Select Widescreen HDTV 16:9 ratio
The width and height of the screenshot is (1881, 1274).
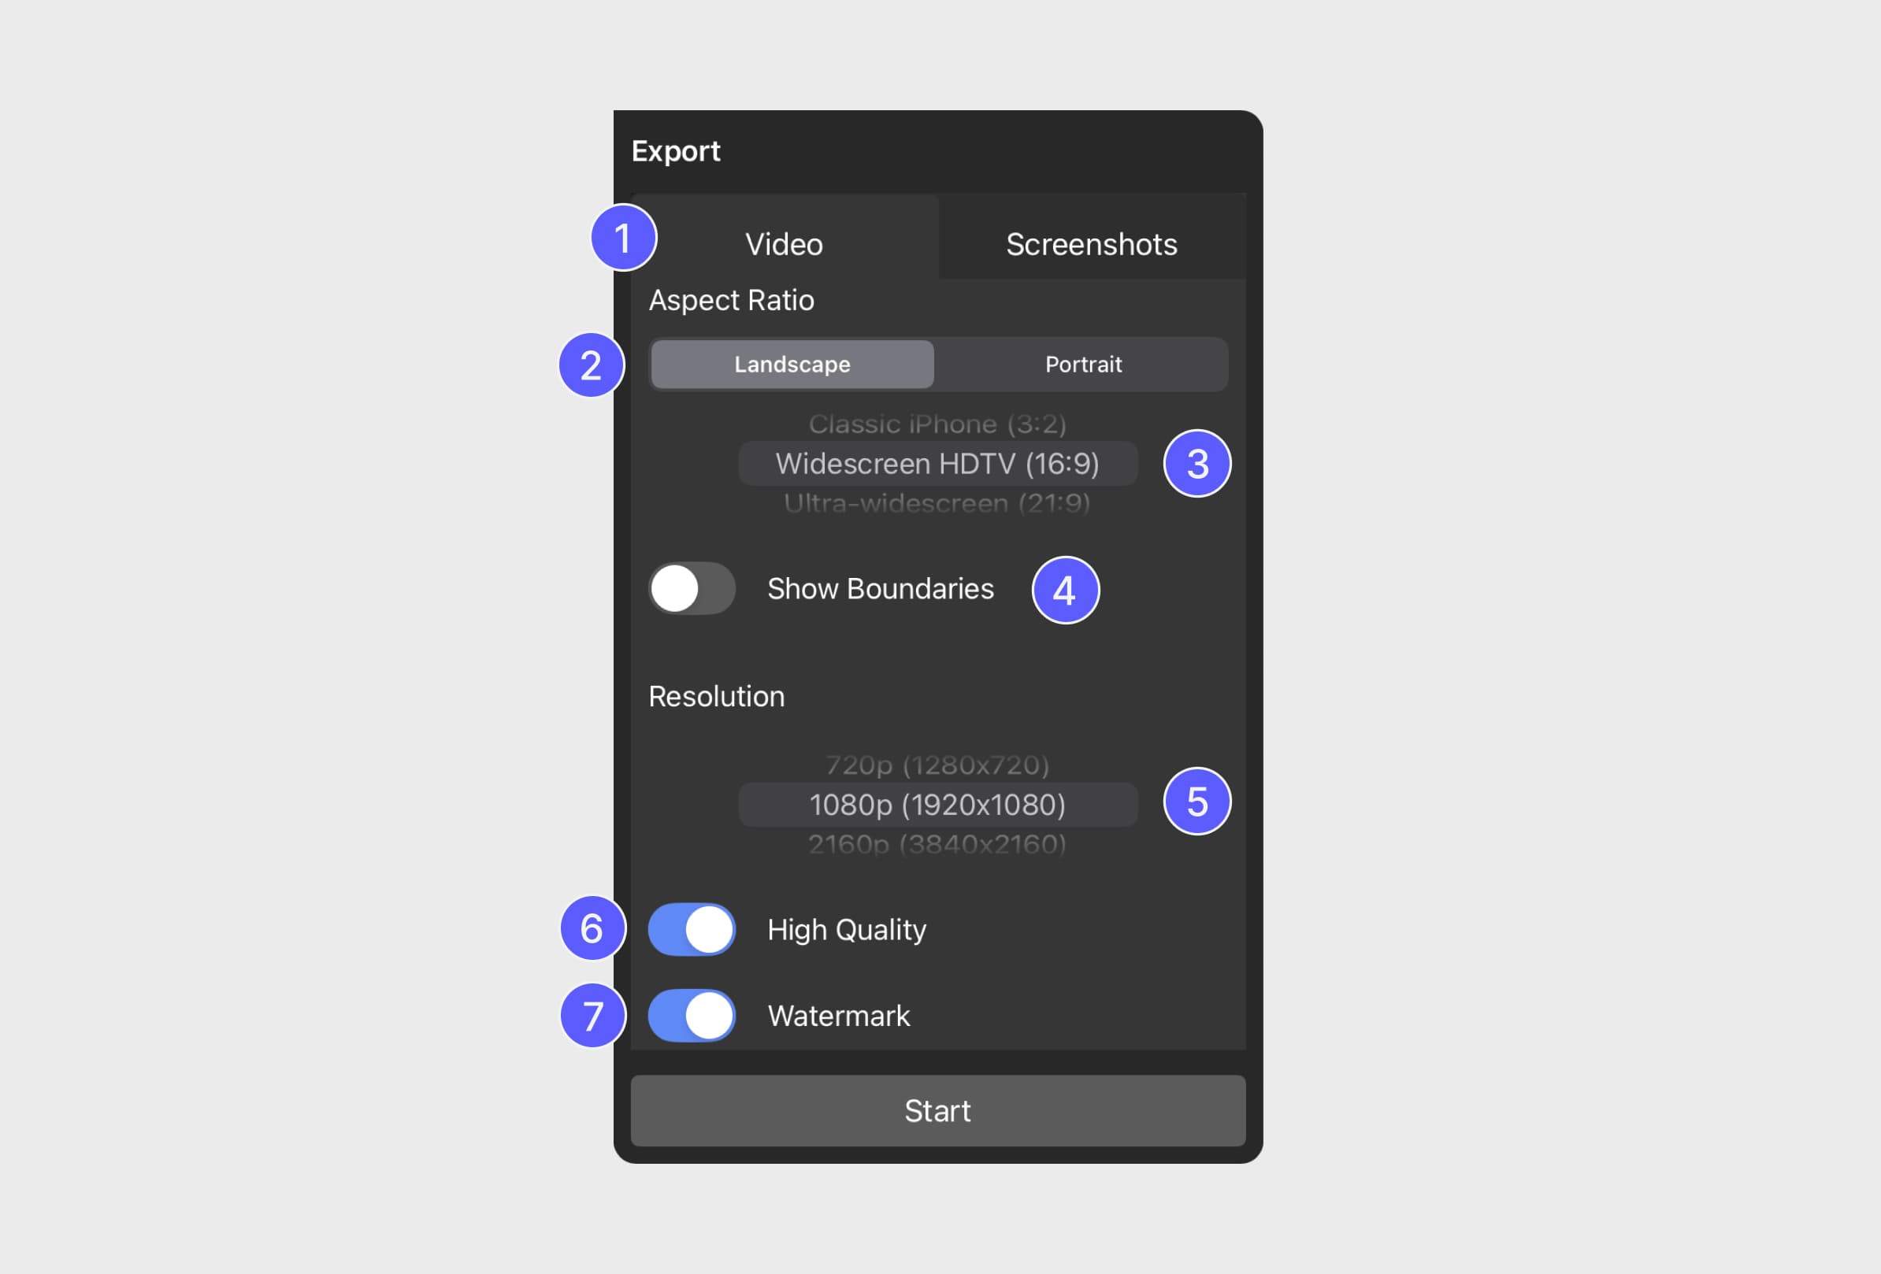(x=937, y=464)
